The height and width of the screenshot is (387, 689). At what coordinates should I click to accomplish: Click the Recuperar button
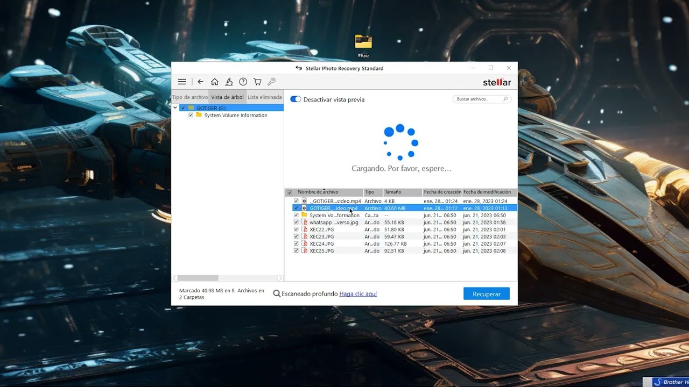[487, 294]
